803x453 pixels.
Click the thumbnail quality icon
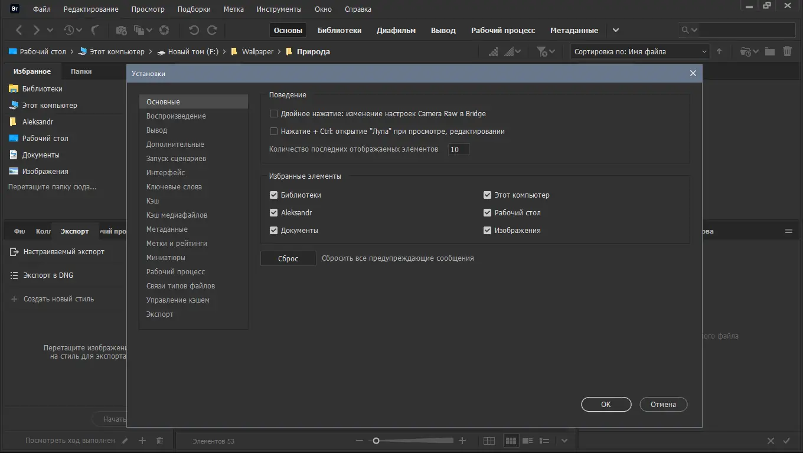point(494,52)
